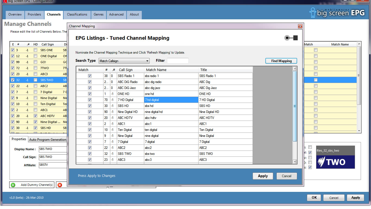Click the 'ABC Dig' title cell

(226, 82)
